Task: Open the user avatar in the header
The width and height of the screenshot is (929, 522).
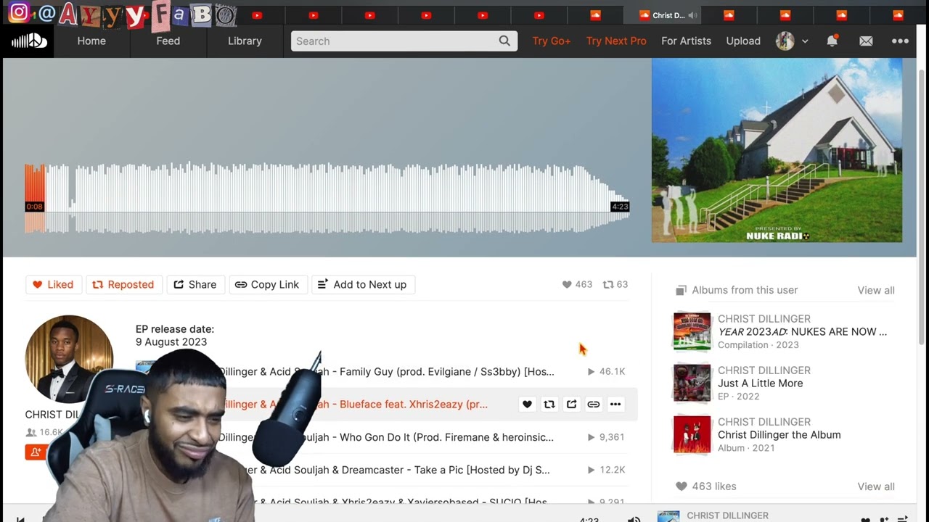Action: [x=785, y=41]
